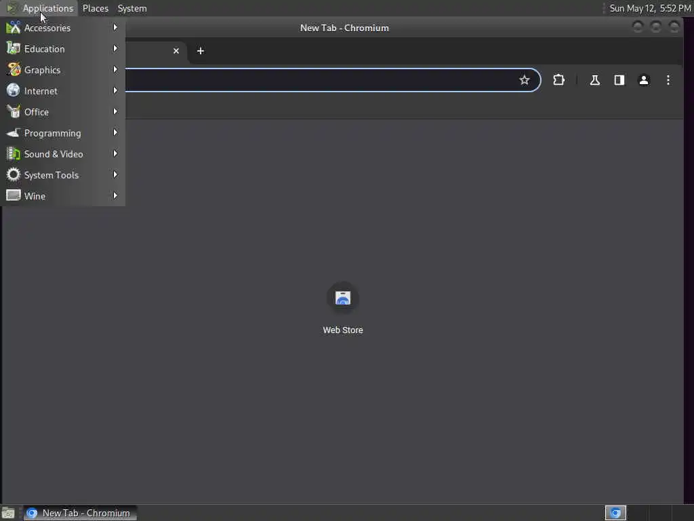Image resolution: width=694 pixels, height=521 pixels.
Task: Click the System Tools gear icon
Action: 14,174
